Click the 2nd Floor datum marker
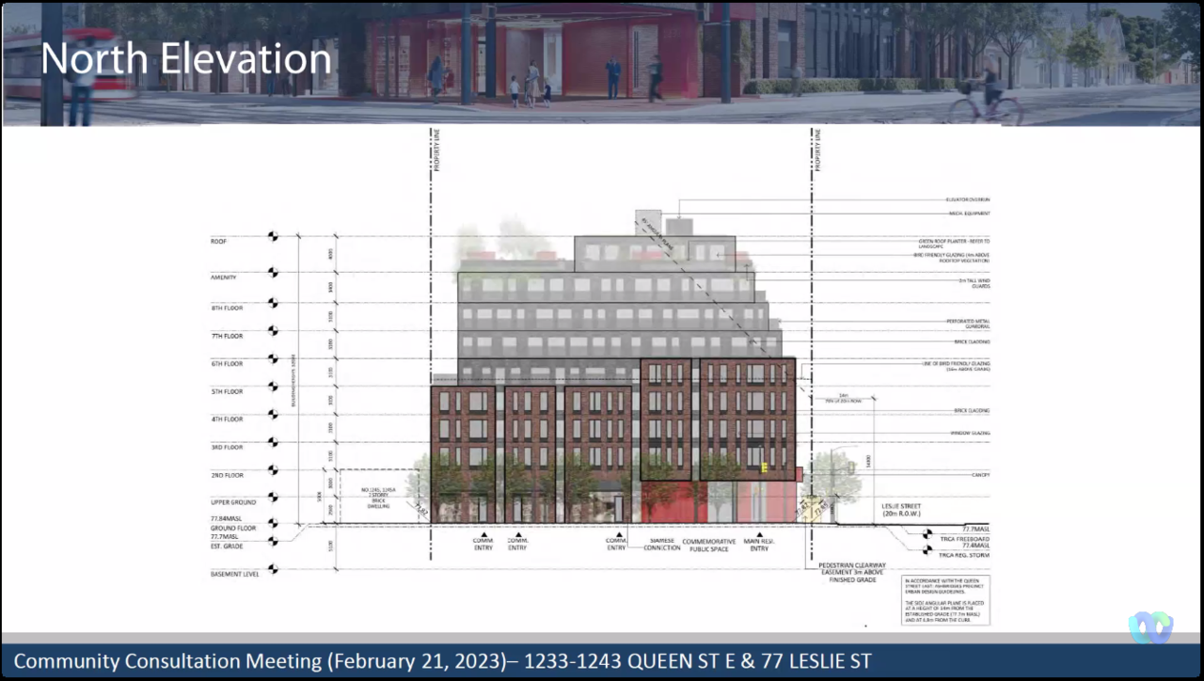Image resolution: width=1204 pixels, height=681 pixels. pos(273,470)
